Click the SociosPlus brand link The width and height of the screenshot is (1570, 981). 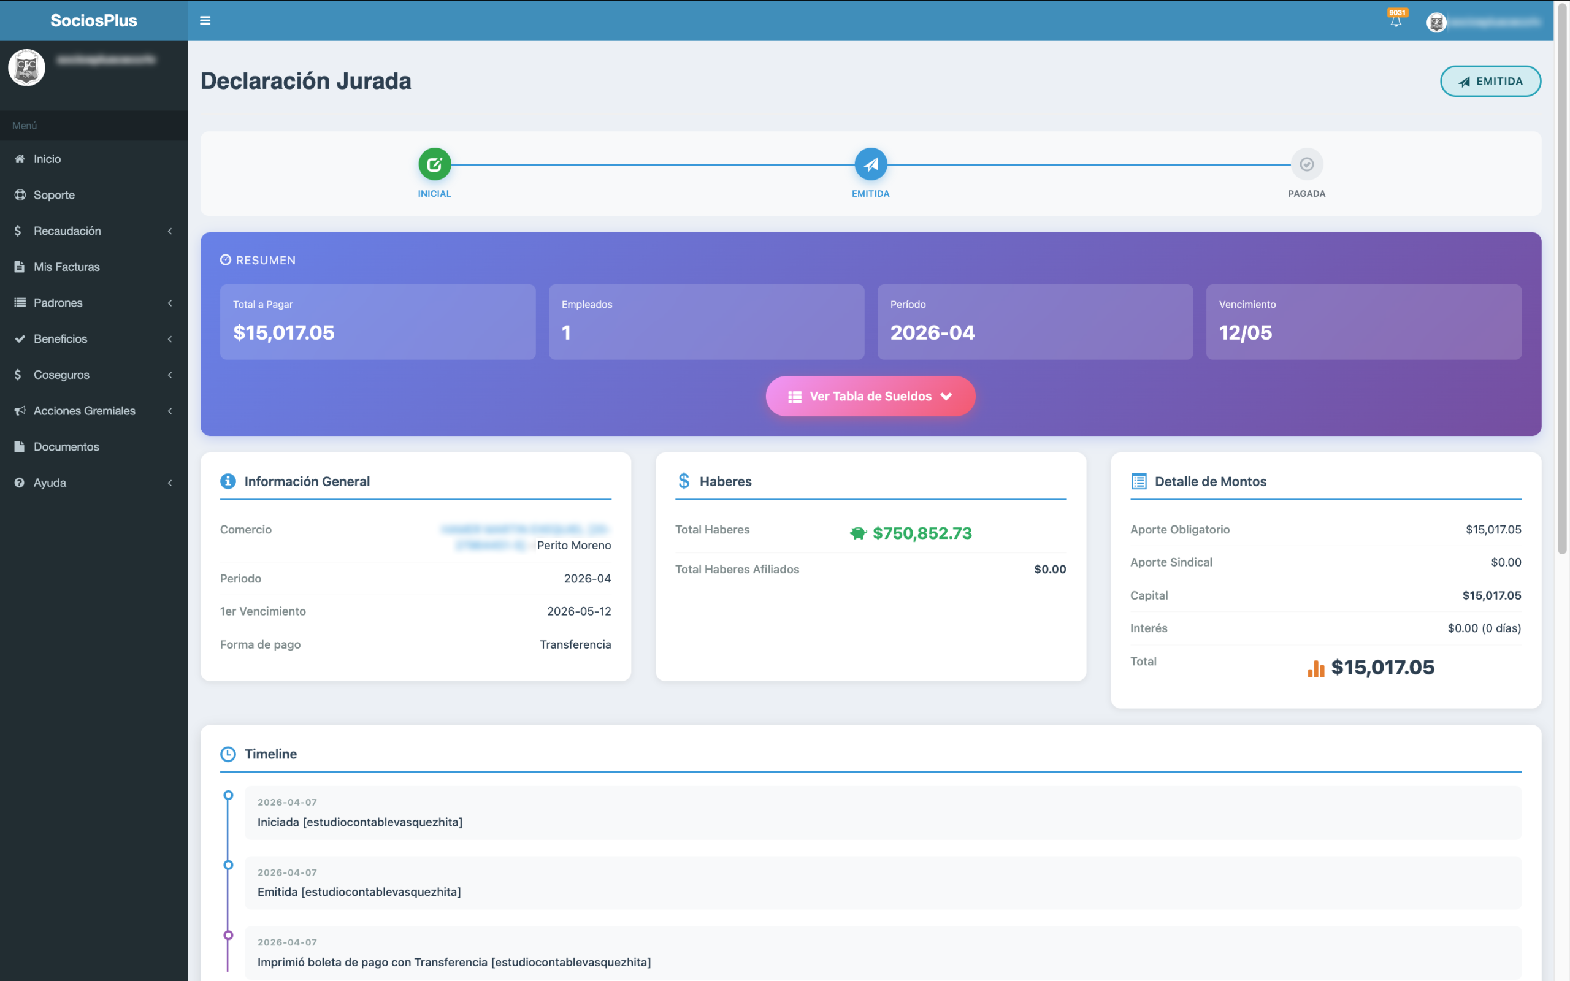(x=94, y=20)
